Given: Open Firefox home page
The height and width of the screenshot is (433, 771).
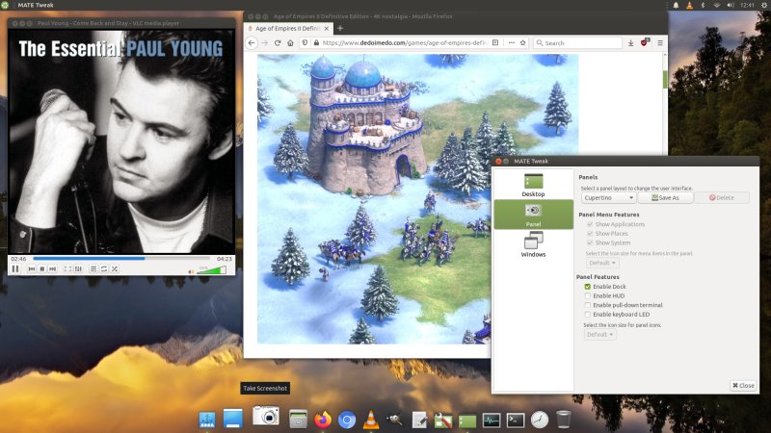Looking at the screenshot, I should (x=291, y=42).
